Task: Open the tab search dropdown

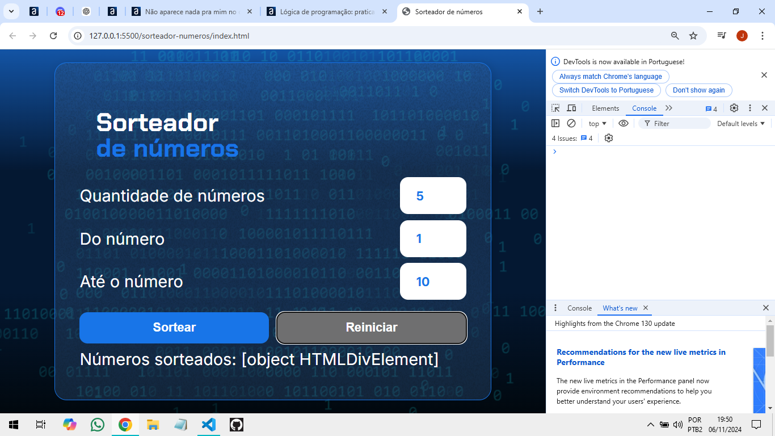Action: [x=11, y=11]
